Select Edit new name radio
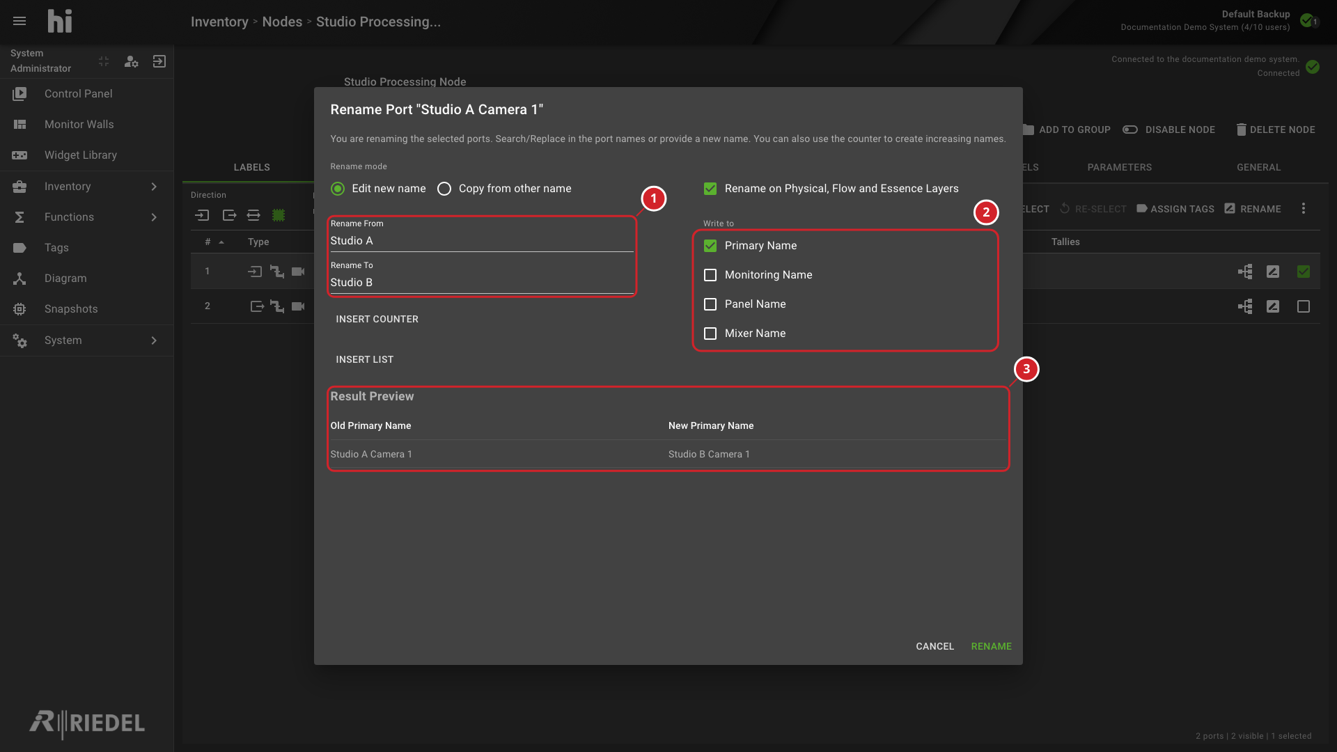 tap(338, 189)
